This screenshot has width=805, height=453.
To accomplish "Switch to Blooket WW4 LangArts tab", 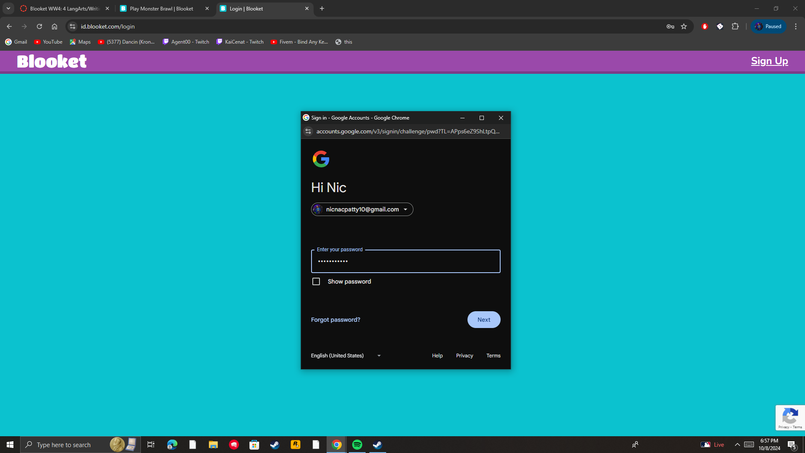I will click(x=65, y=8).
